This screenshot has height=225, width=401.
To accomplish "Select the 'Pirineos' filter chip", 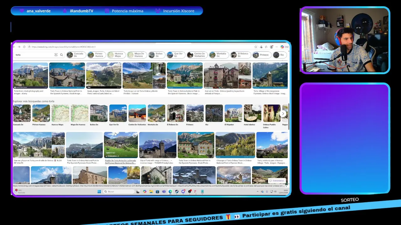I will 261,55.
